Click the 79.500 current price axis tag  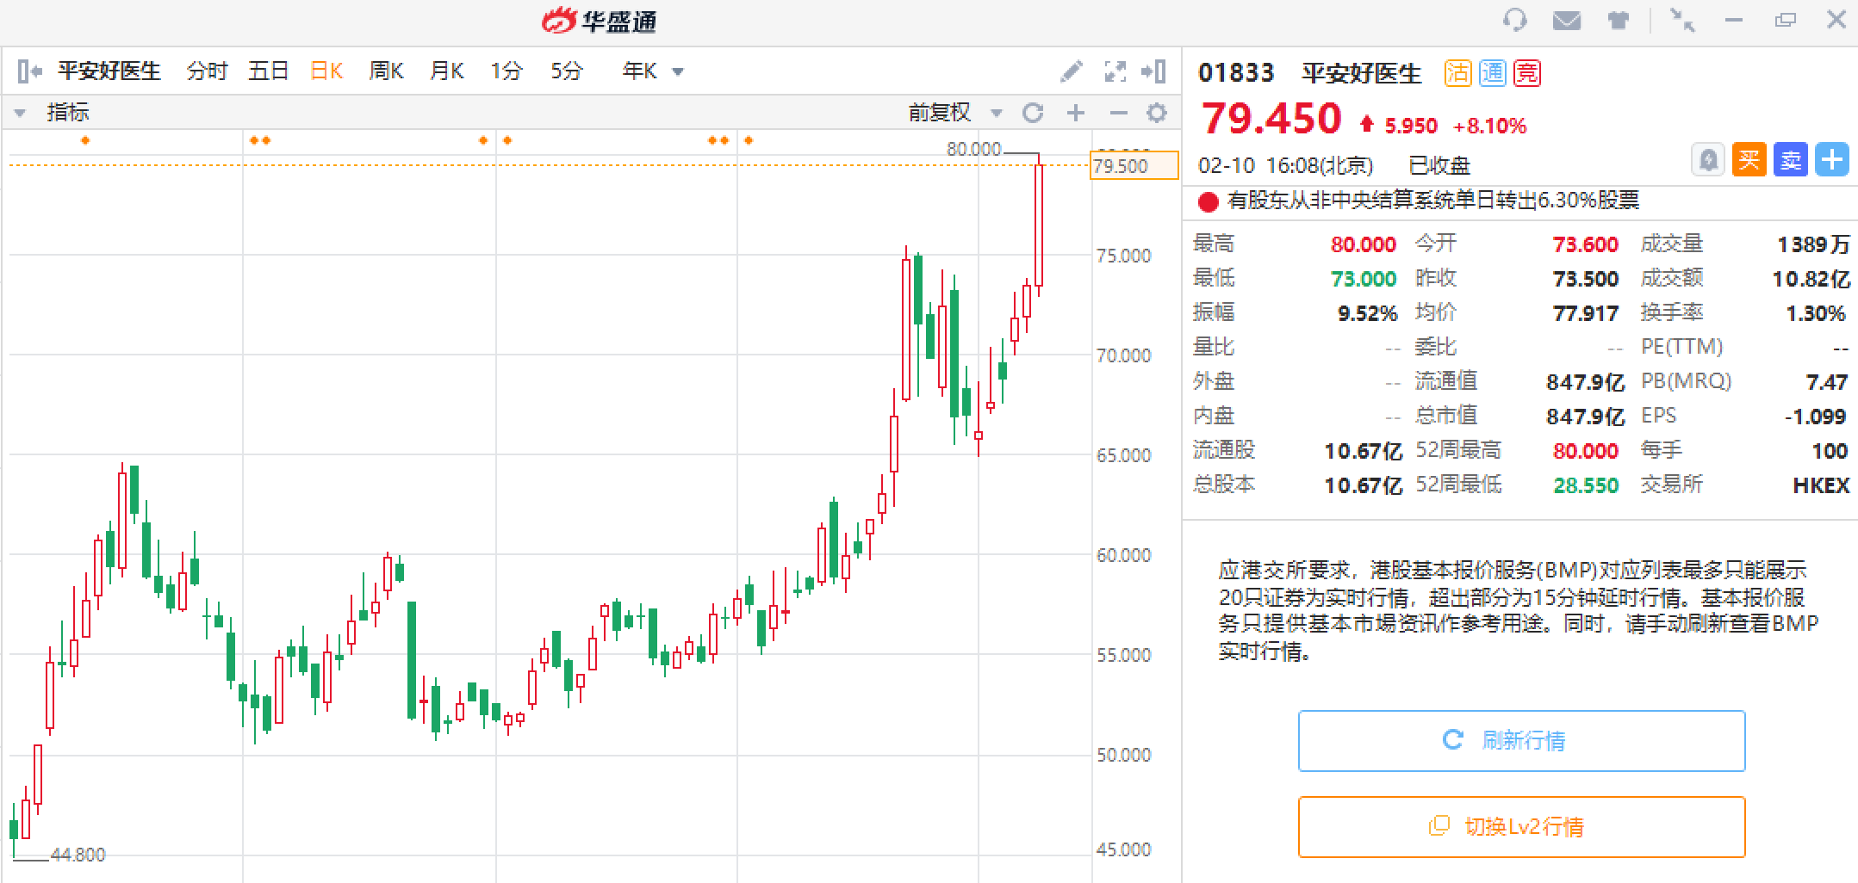click(1134, 165)
